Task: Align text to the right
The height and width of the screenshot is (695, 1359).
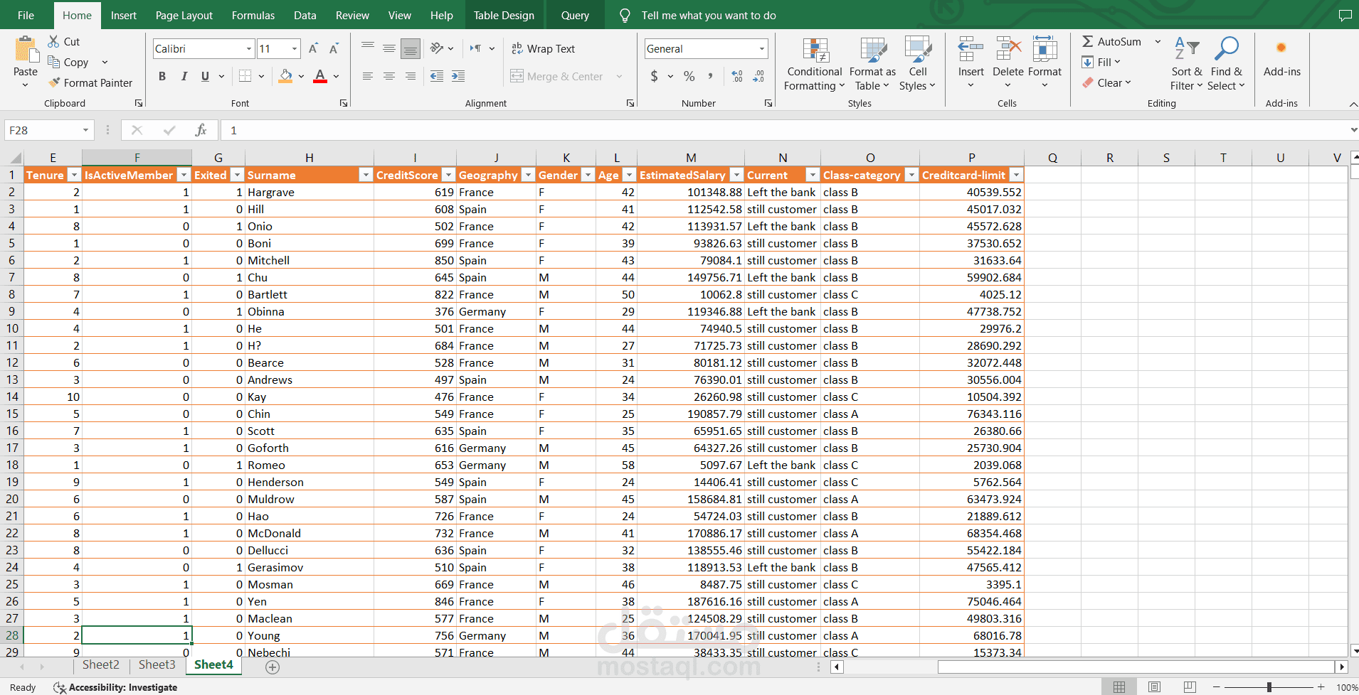Action: 411,76
